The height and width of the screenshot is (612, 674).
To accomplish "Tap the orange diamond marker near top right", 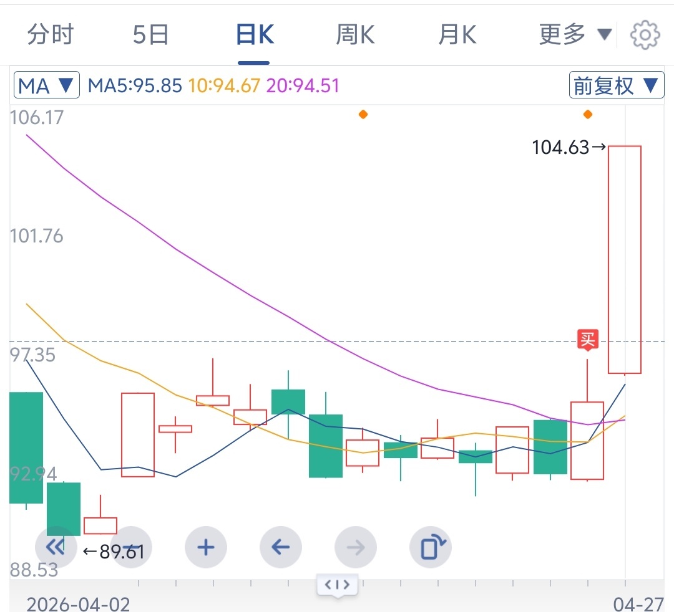I will point(587,114).
